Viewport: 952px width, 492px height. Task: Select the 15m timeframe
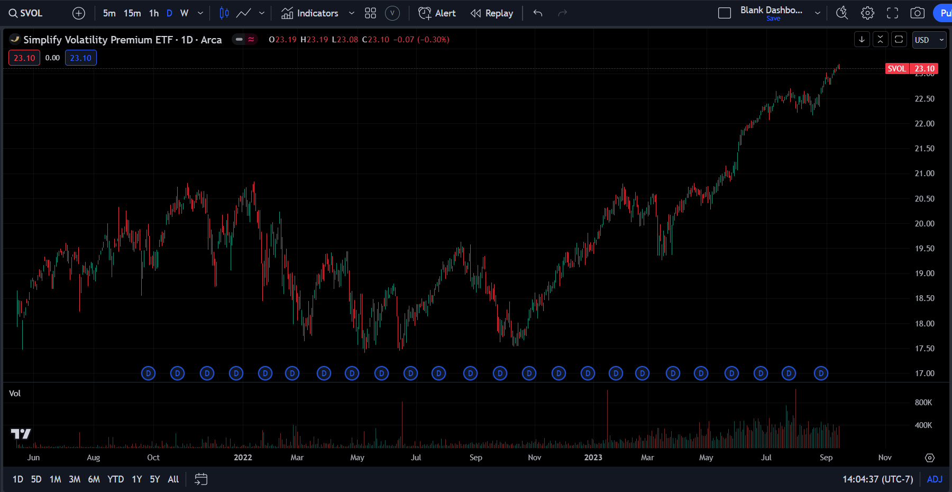click(x=132, y=13)
